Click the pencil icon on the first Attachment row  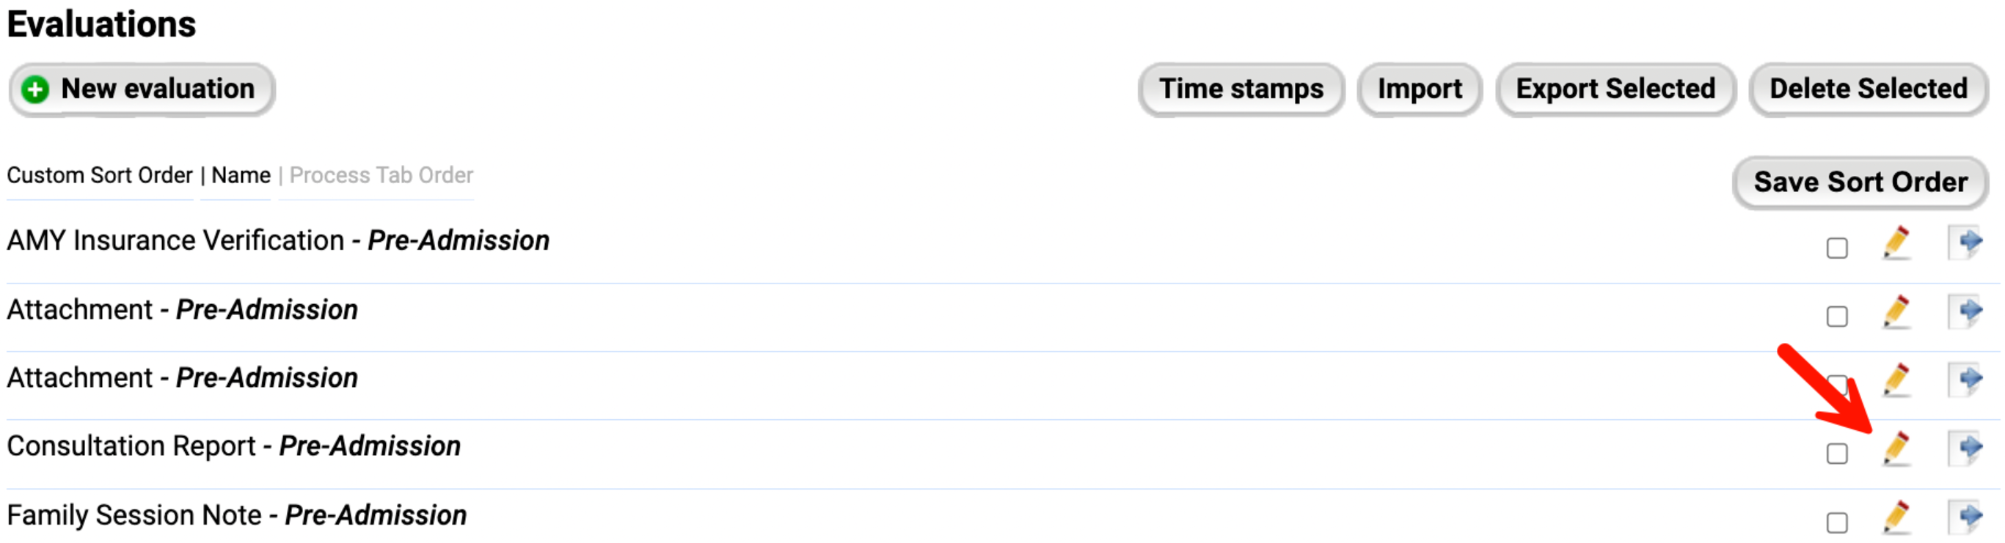1895,312
